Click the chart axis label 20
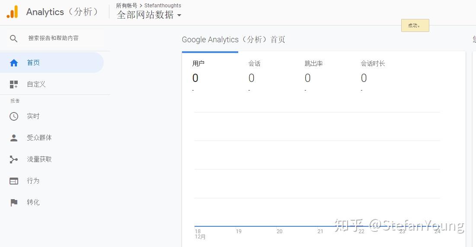The height and width of the screenshot is (247, 476). tap(279, 231)
